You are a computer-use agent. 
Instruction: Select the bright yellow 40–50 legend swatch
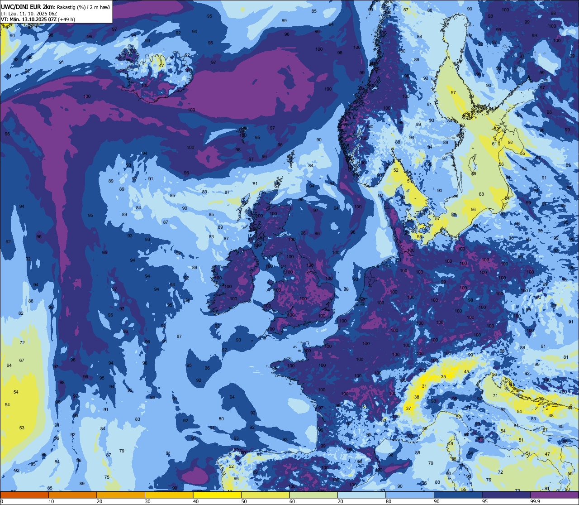[x=217, y=495]
